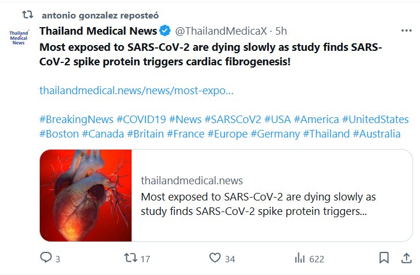Open Thailand Medical News account name
This screenshot has width=420, height=275.
[98, 31]
